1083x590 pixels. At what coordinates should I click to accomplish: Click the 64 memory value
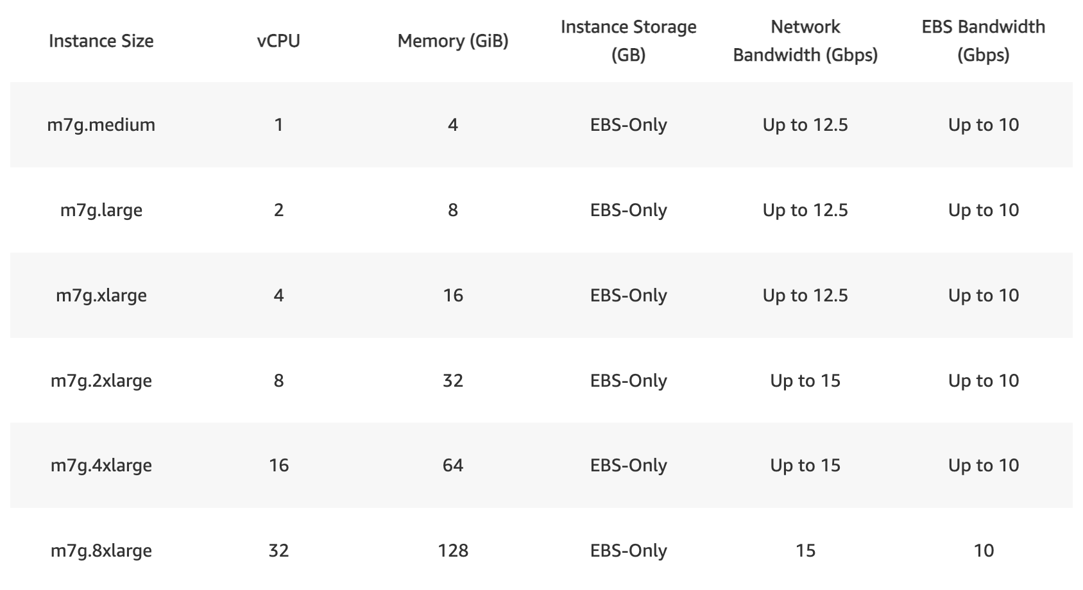point(453,465)
